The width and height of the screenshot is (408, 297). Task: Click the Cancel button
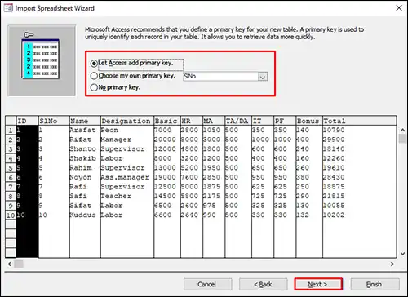(207, 285)
